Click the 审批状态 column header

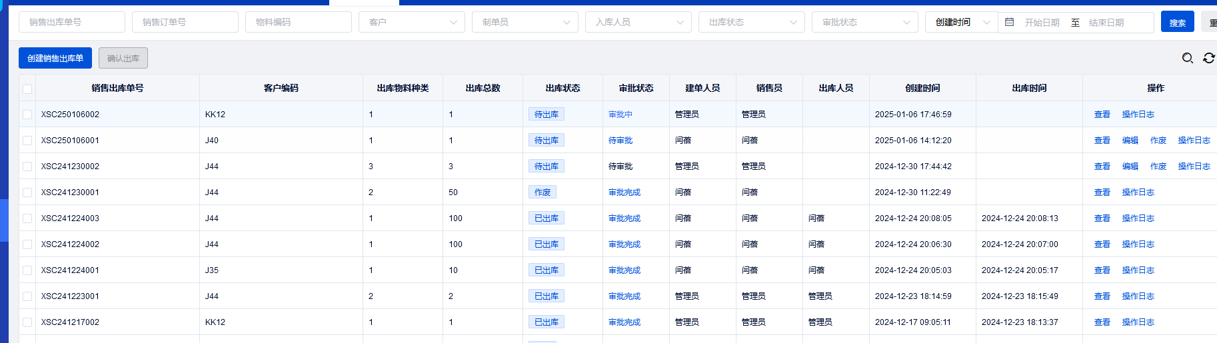(636, 88)
